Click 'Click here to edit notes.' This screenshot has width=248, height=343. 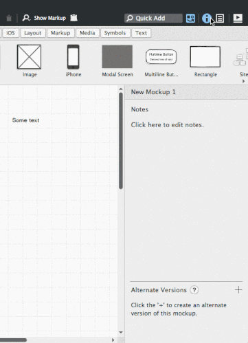(x=167, y=125)
